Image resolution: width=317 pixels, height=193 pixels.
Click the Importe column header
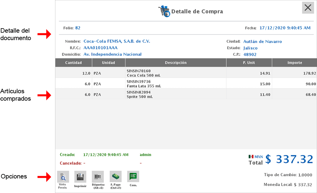(294, 63)
